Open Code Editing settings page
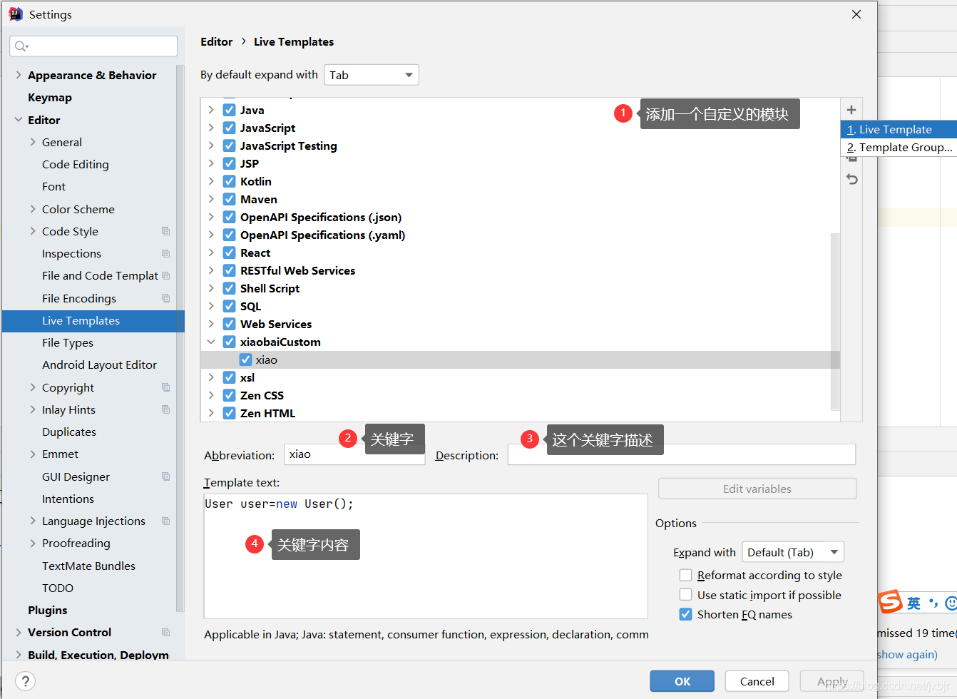957x699 pixels. tap(76, 164)
